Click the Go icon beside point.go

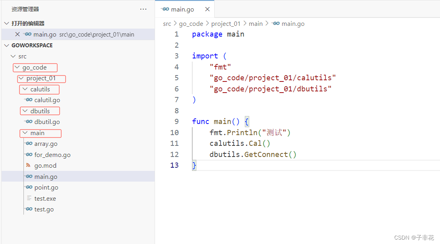[28, 187]
